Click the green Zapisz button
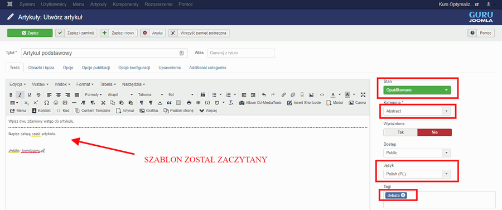The image size is (502, 210). (x=30, y=33)
